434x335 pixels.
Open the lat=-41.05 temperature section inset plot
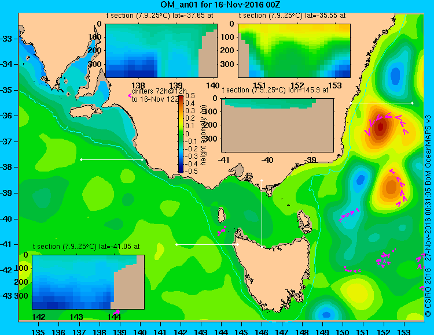coord(89,282)
